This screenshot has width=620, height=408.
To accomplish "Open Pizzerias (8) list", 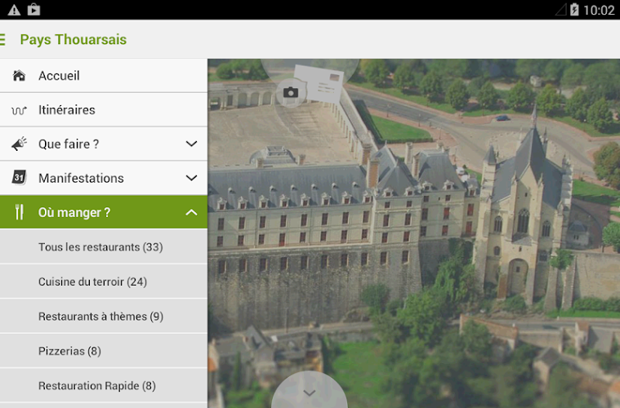I will coord(104,351).
